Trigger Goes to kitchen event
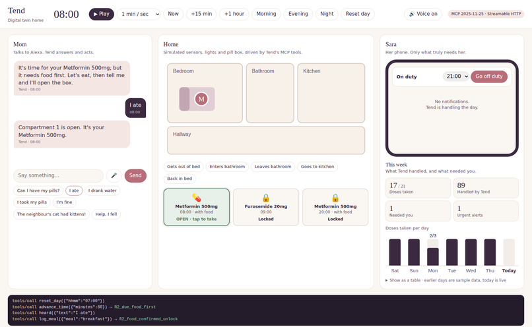This screenshot has height=327, width=532. [317, 167]
